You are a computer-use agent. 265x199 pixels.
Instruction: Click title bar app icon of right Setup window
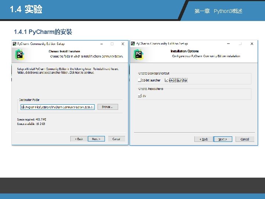tap(133, 43)
